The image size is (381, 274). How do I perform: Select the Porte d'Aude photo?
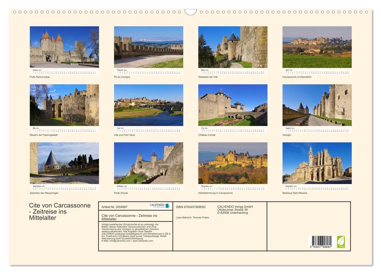click(x=148, y=163)
